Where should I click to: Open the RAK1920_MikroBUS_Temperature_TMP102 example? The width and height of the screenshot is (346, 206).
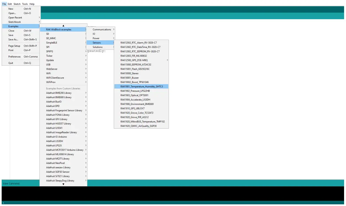141,122
